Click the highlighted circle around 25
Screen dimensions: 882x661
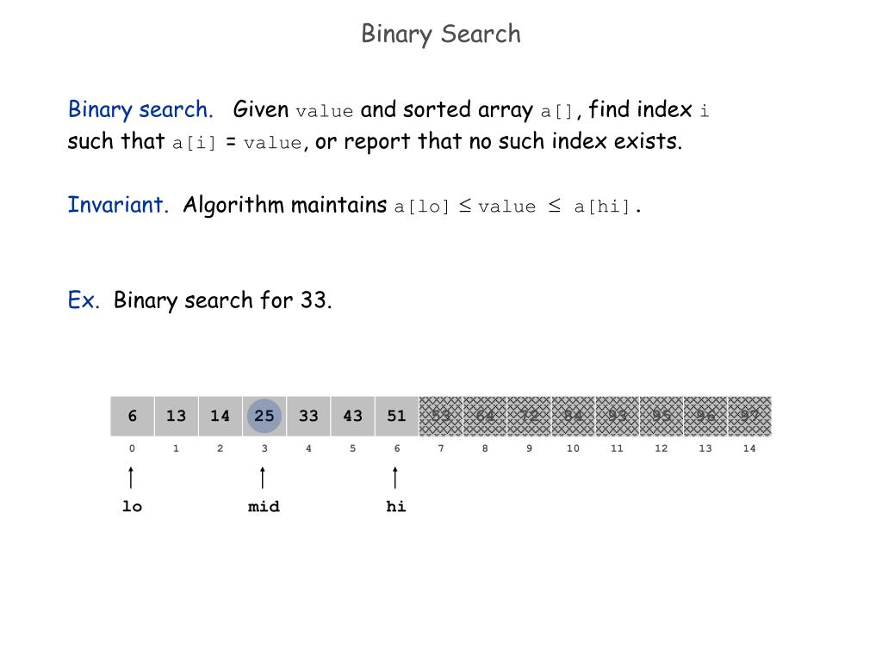(264, 416)
